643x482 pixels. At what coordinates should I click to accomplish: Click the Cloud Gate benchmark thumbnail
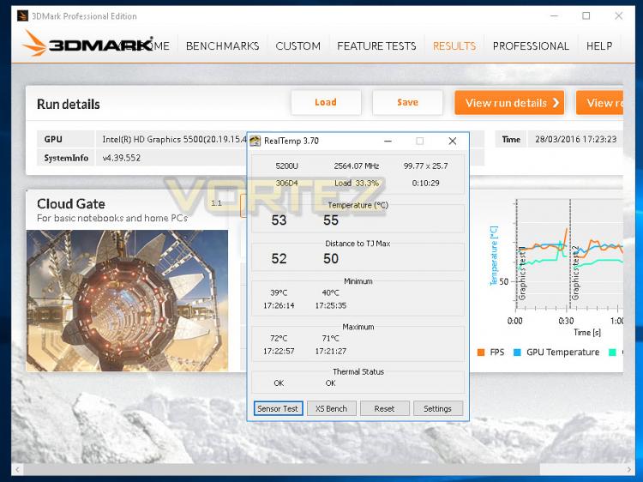[127, 300]
